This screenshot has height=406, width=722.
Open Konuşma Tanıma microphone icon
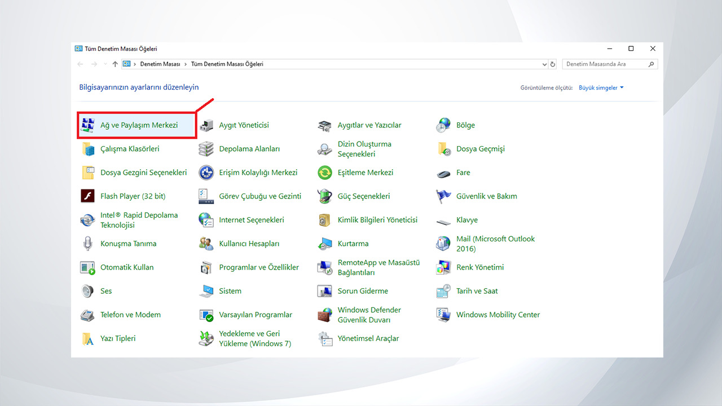click(87, 244)
